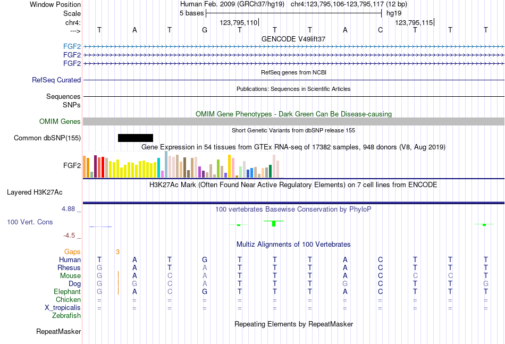Screen dimensions: 505x344
Task: Open RefSeq genes from NCBI title
Action: [293, 72]
